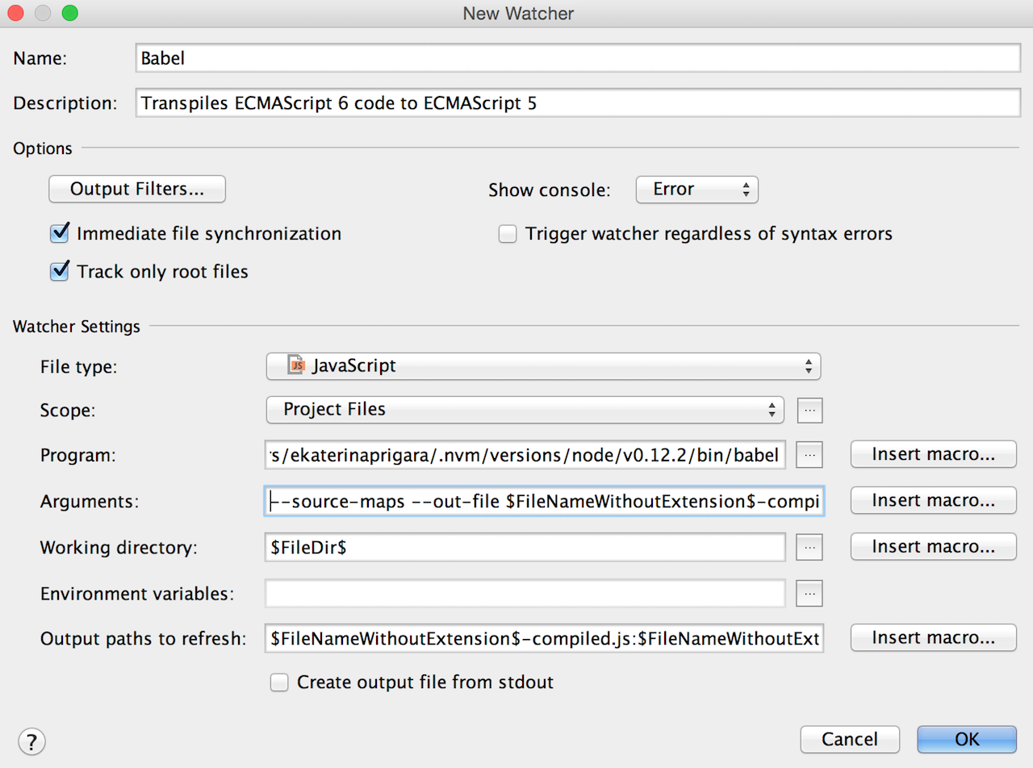Insert macro for the Program field

click(934, 455)
